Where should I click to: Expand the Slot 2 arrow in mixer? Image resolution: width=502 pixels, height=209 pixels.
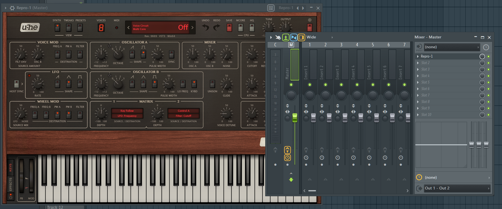pyautogui.click(x=418, y=63)
